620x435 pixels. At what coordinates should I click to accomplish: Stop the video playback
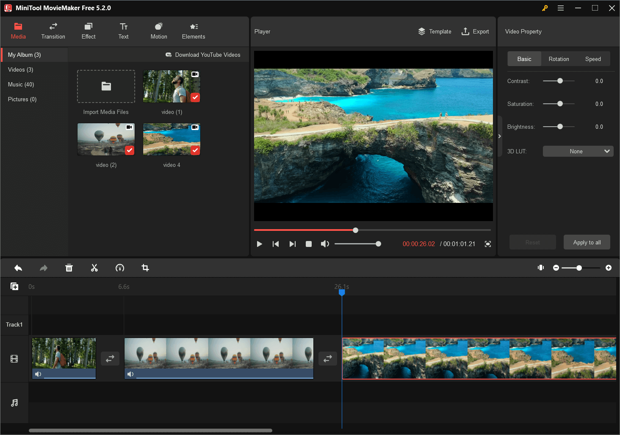[x=309, y=244]
